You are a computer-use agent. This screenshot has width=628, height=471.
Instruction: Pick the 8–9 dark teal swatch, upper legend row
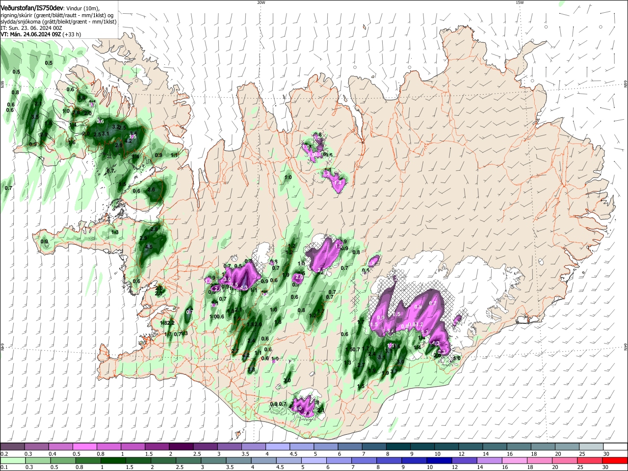[397, 446]
